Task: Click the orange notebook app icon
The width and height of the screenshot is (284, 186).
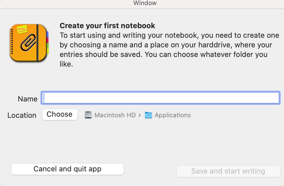Action: coord(29,43)
